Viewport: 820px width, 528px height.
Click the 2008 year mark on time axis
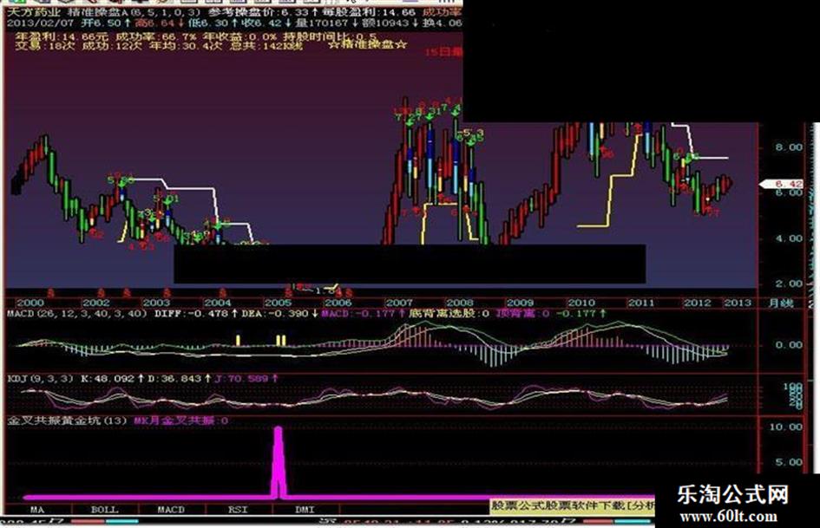tap(460, 303)
